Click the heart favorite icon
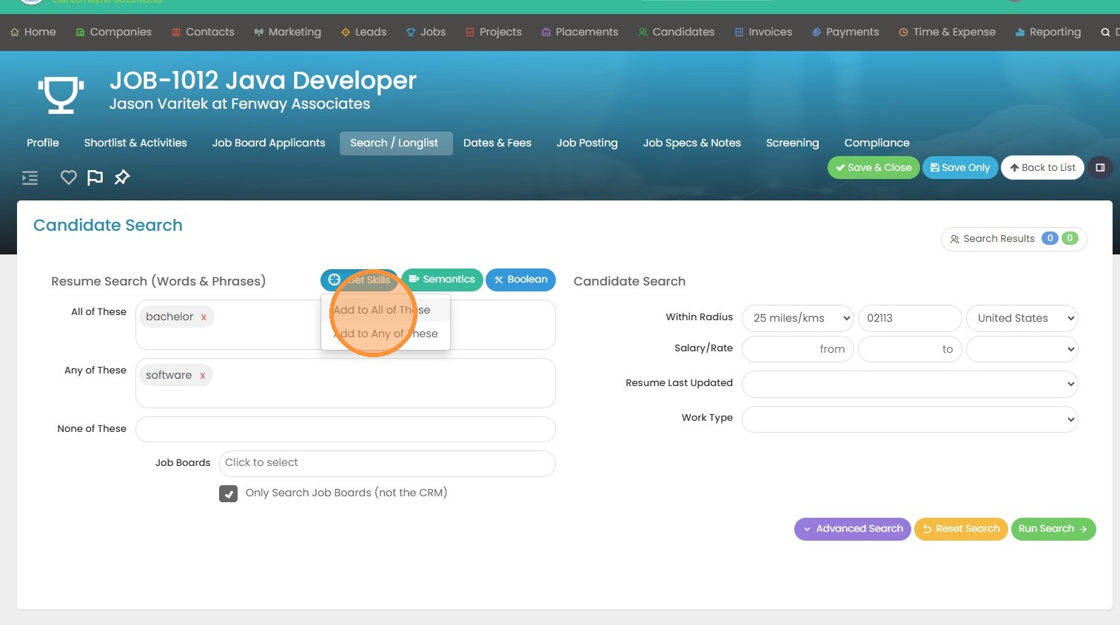The image size is (1120, 625). (68, 178)
